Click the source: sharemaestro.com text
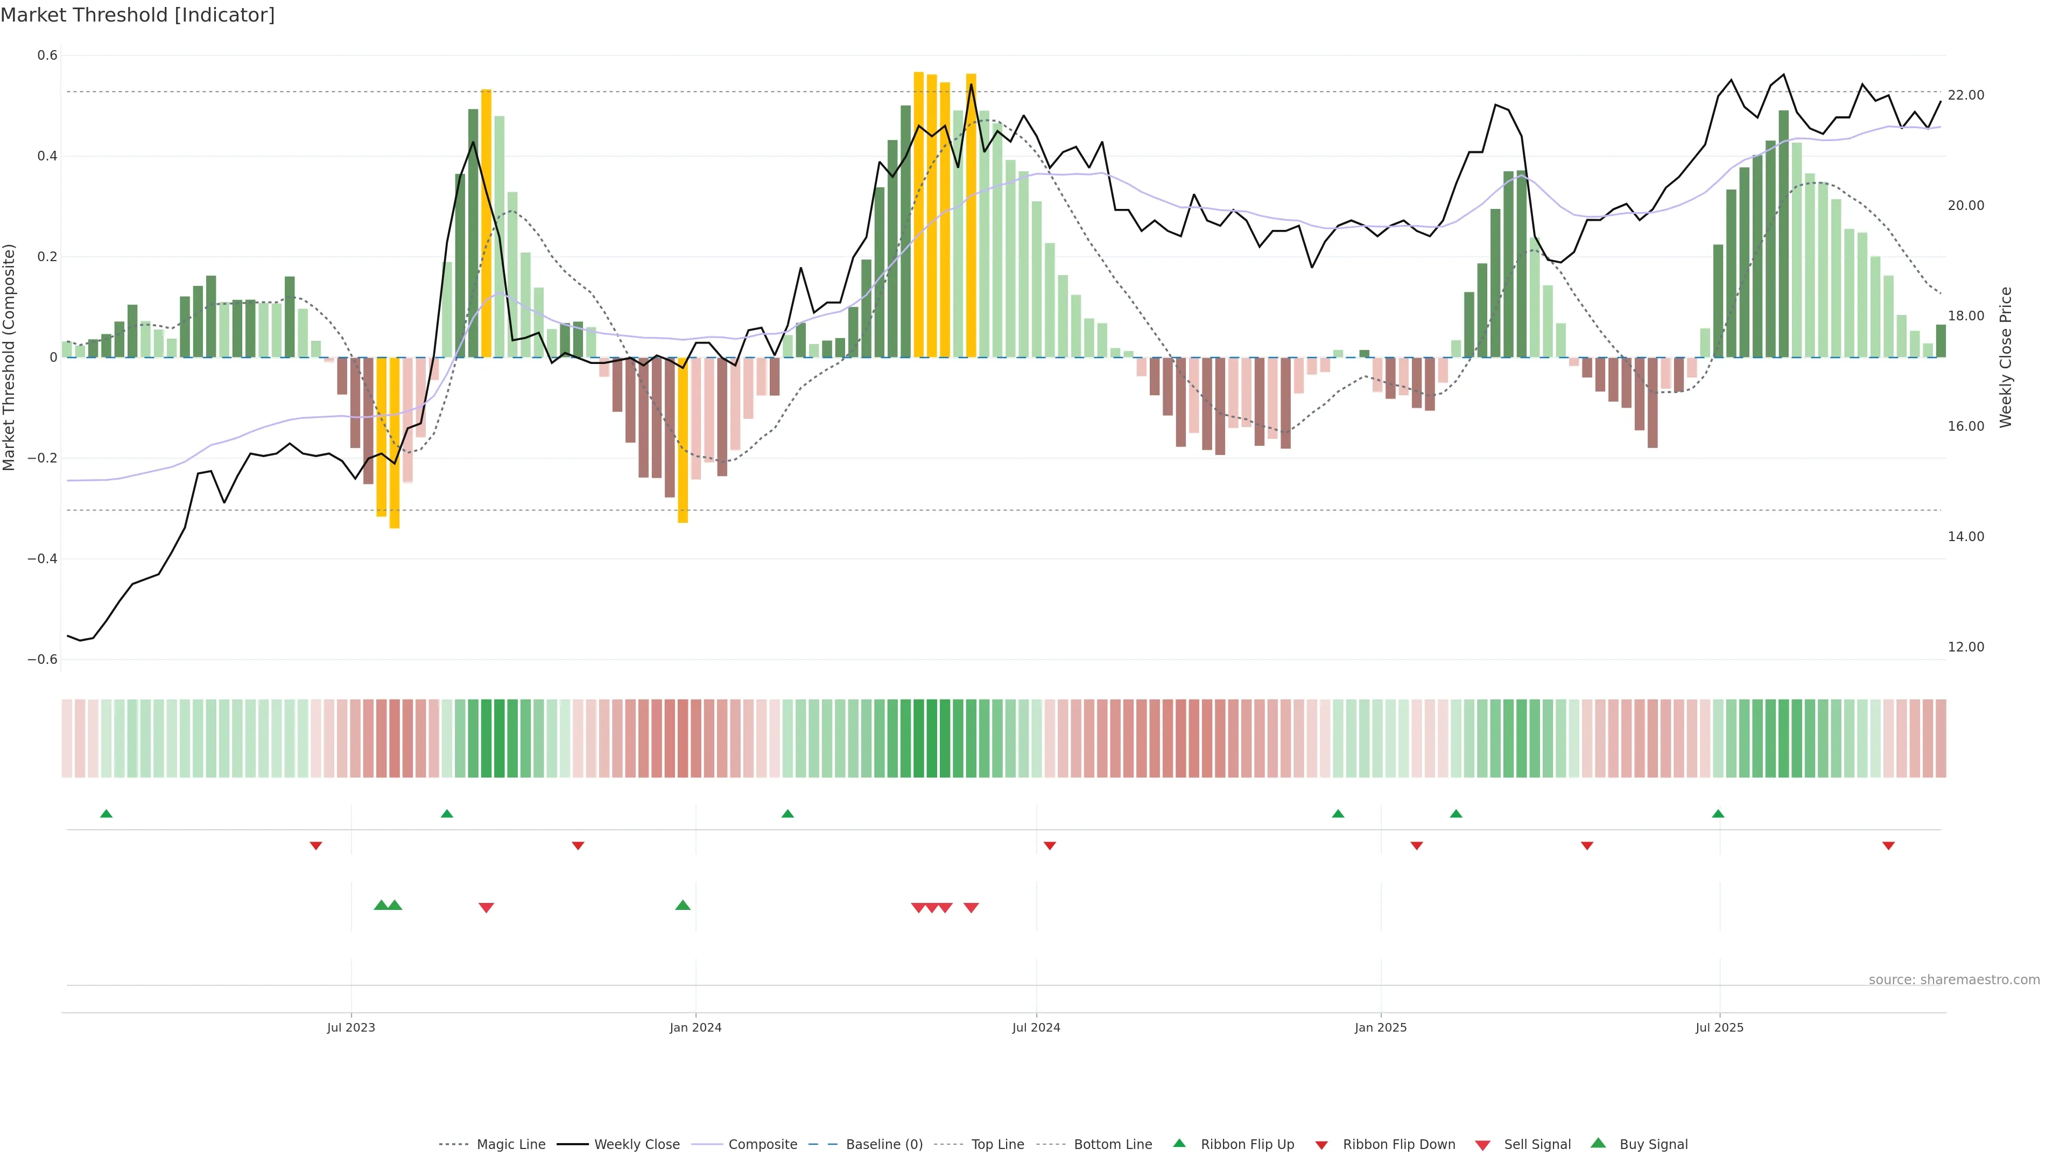Image resolution: width=2067 pixels, height=1163 pixels. click(1954, 979)
